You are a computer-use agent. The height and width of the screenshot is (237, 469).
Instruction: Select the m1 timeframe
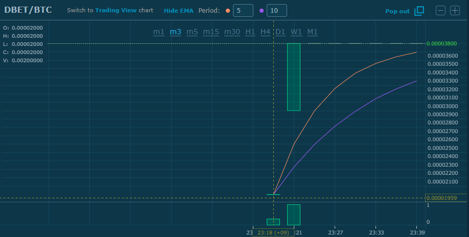(159, 32)
